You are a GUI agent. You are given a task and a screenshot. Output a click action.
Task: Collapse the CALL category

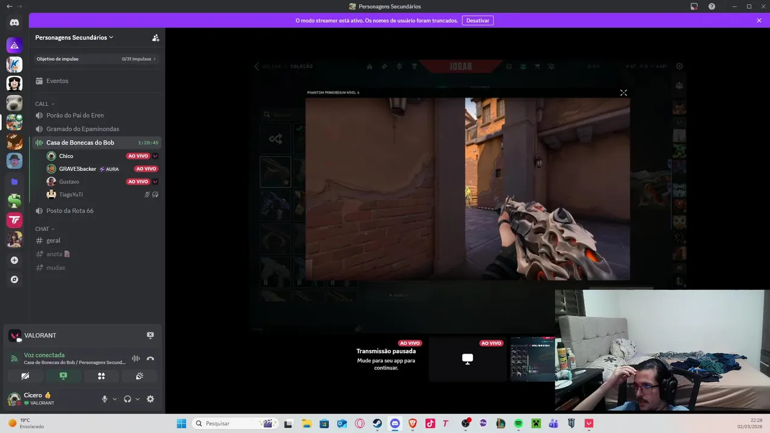point(45,104)
